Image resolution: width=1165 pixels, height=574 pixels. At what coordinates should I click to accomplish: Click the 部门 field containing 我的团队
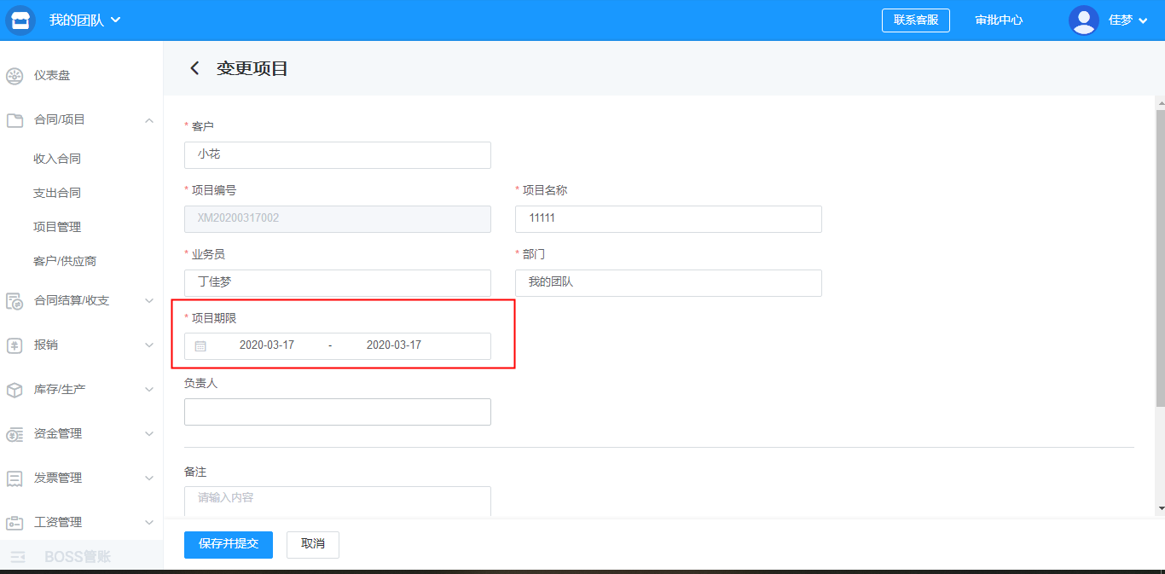click(669, 283)
